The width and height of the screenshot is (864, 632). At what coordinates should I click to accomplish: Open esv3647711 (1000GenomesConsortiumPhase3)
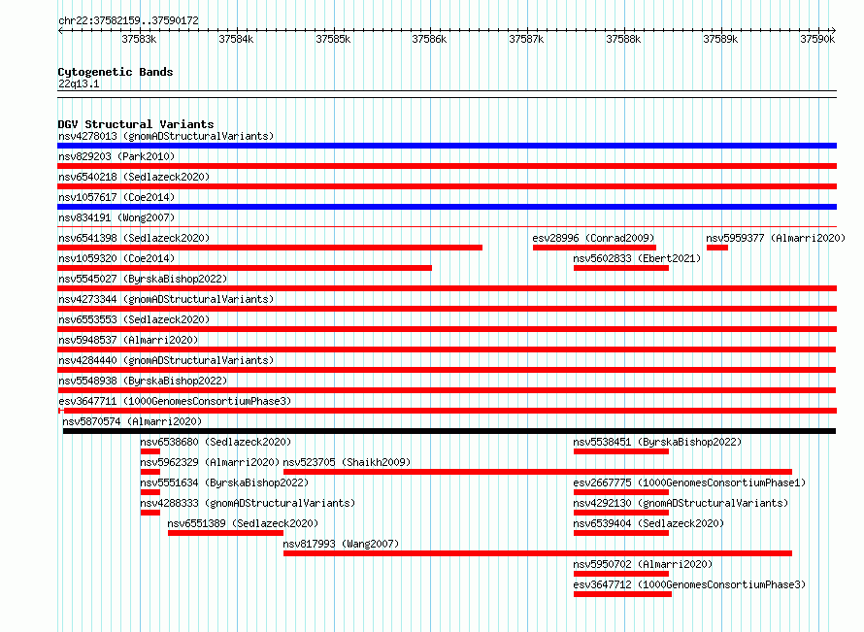coord(175,401)
